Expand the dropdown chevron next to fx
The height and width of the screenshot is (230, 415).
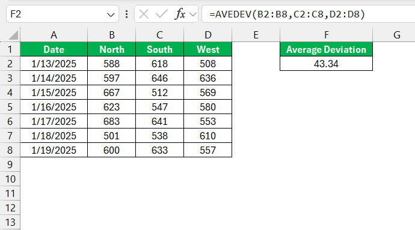(193, 14)
